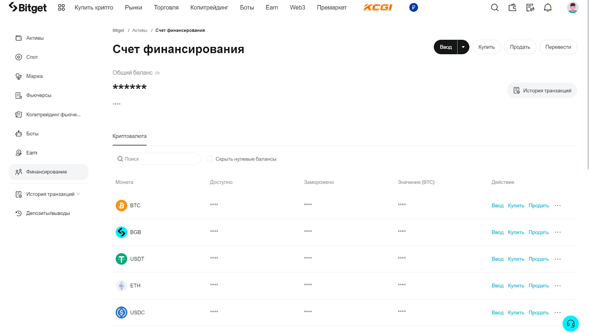Click the Transfer button

pos(558,47)
